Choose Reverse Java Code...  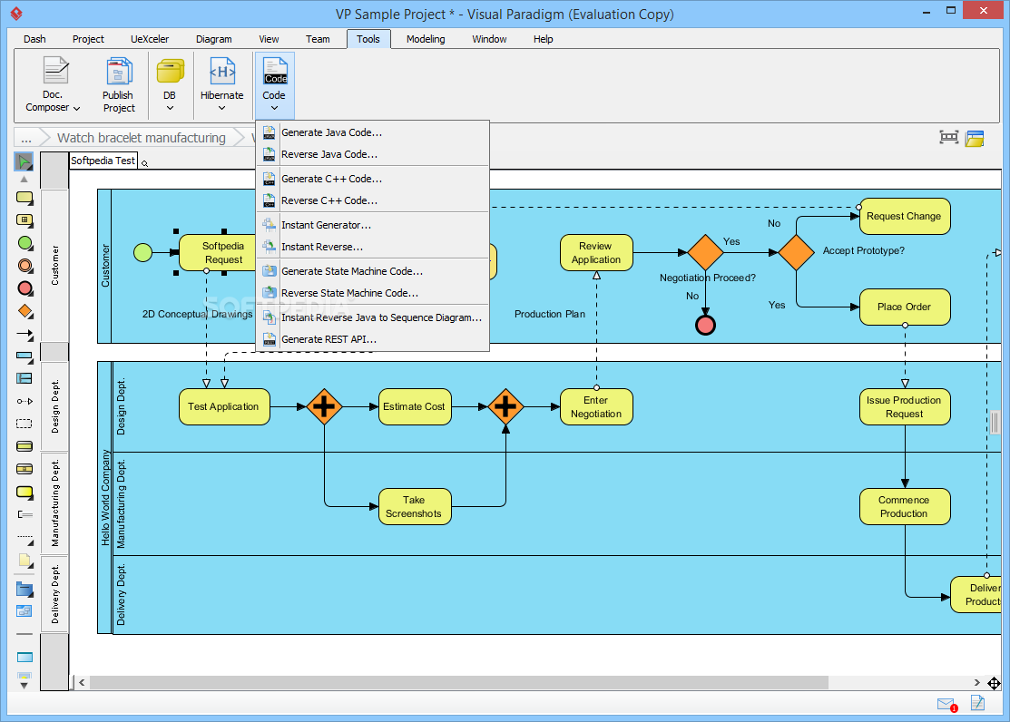373,154
